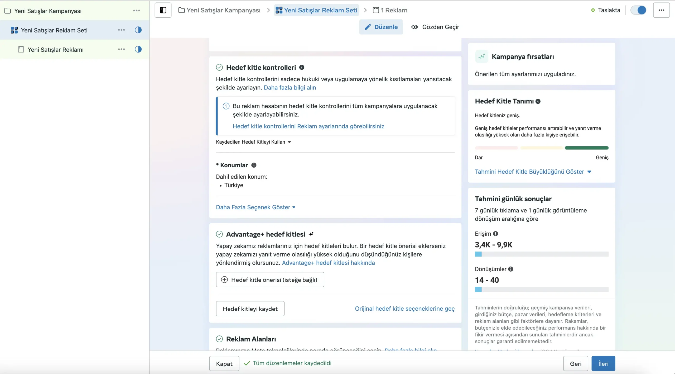Toggle the sidebar panel collapse icon

pos(163,10)
